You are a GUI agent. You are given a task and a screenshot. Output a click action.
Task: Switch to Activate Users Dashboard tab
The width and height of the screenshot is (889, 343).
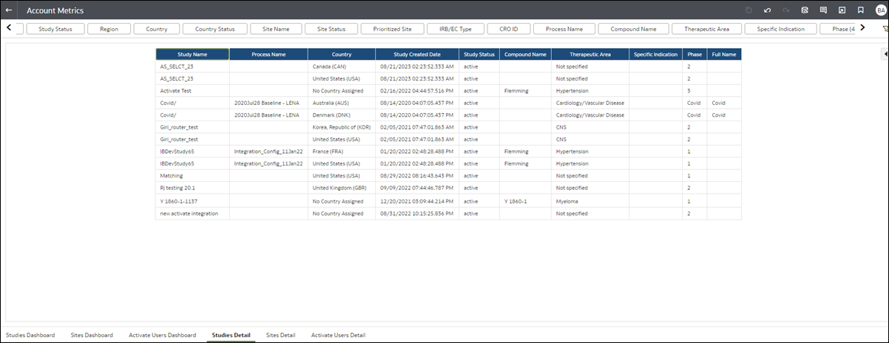coord(162,335)
